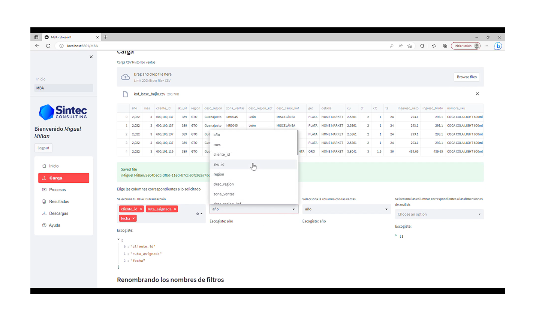Screen dimensions: 542x322
Task: Click the ORO cell in row 4
Action: coord(313,152)
